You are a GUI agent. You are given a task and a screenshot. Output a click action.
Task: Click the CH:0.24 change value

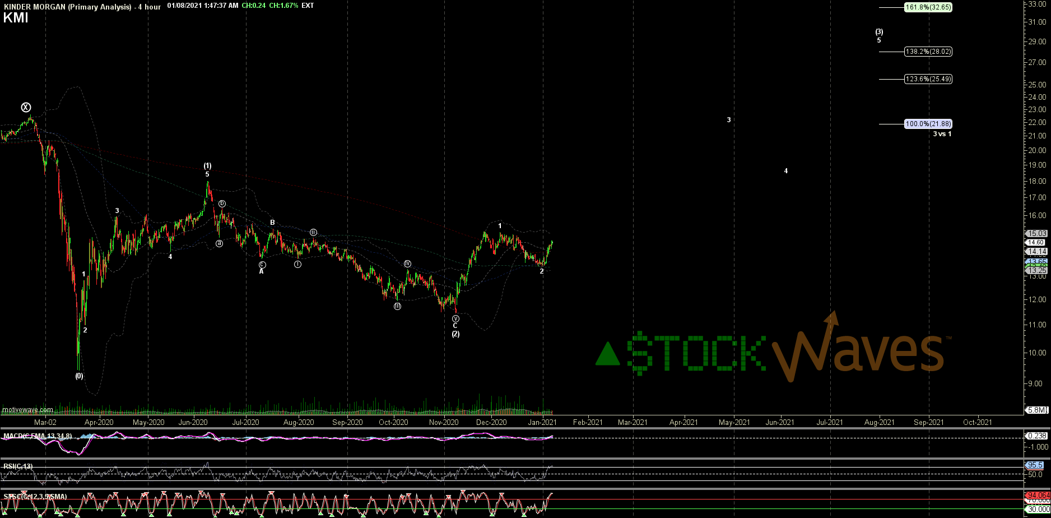pyautogui.click(x=253, y=6)
